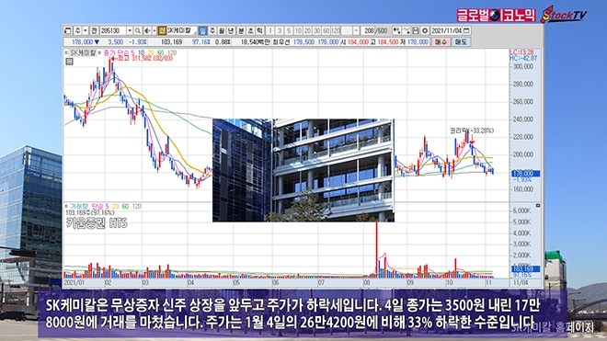Open the calendar date picker icon
The width and height of the screenshot is (607, 341).
pyautogui.click(x=466, y=30)
